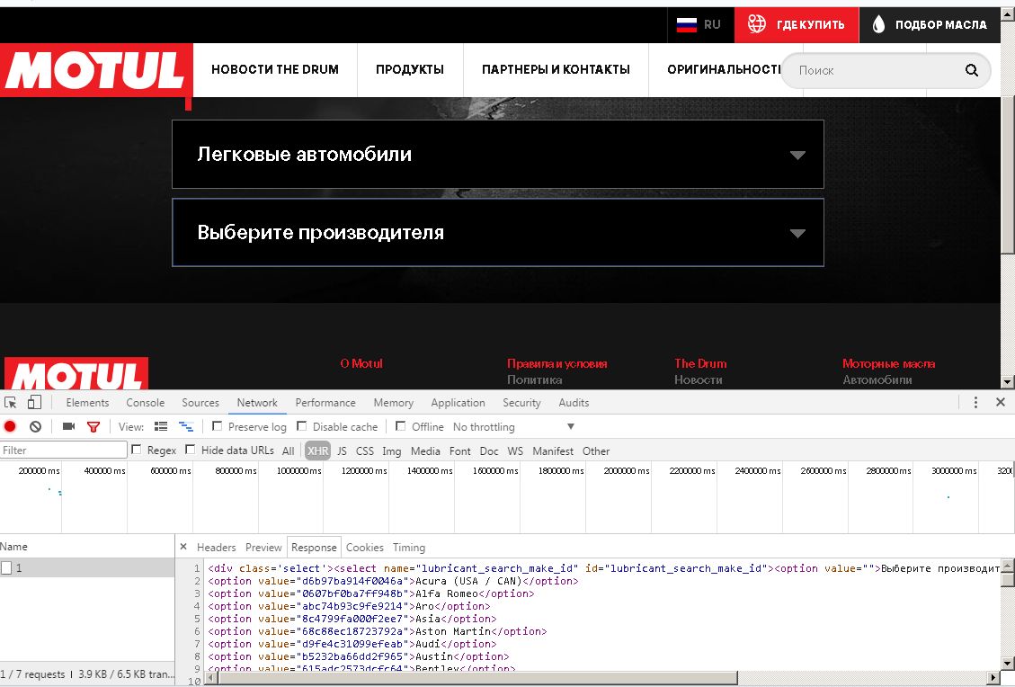
Task: Click the network Filter input field
Action: (64, 450)
